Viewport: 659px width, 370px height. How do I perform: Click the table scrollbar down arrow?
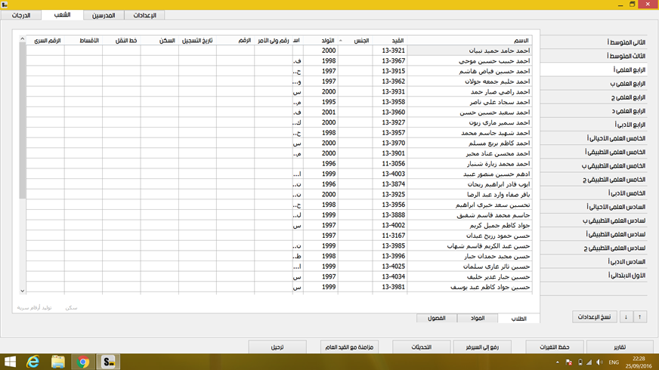[x=22, y=290]
